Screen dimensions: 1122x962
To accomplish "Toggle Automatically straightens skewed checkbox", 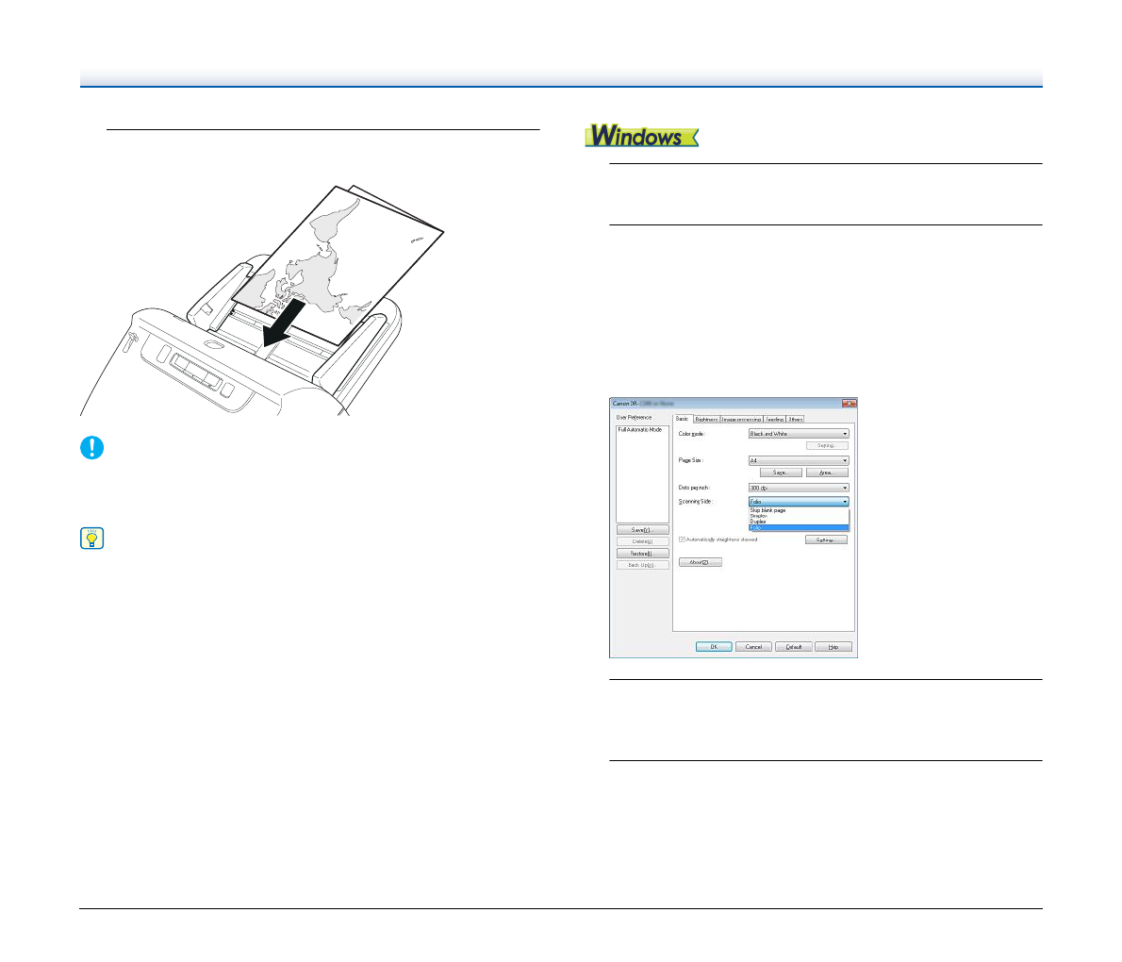I will coord(682,539).
